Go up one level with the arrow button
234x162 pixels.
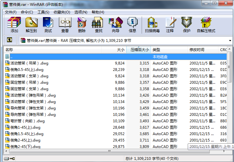[10, 40]
